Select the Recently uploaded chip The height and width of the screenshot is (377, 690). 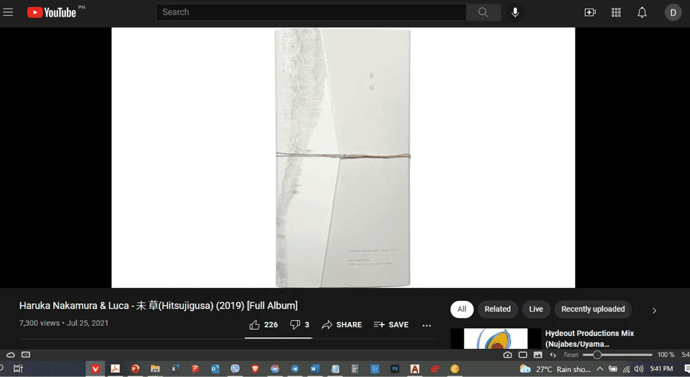(x=593, y=309)
